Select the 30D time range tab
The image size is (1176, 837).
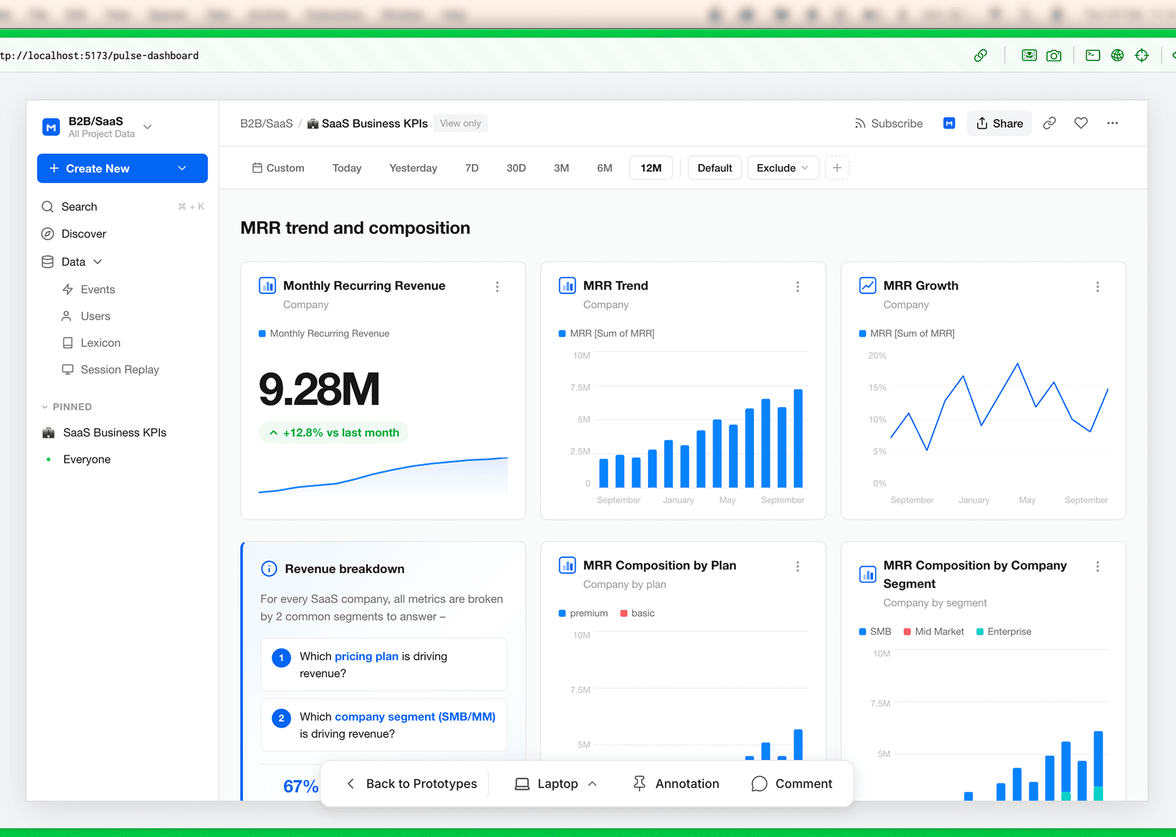click(x=516, y=168)
